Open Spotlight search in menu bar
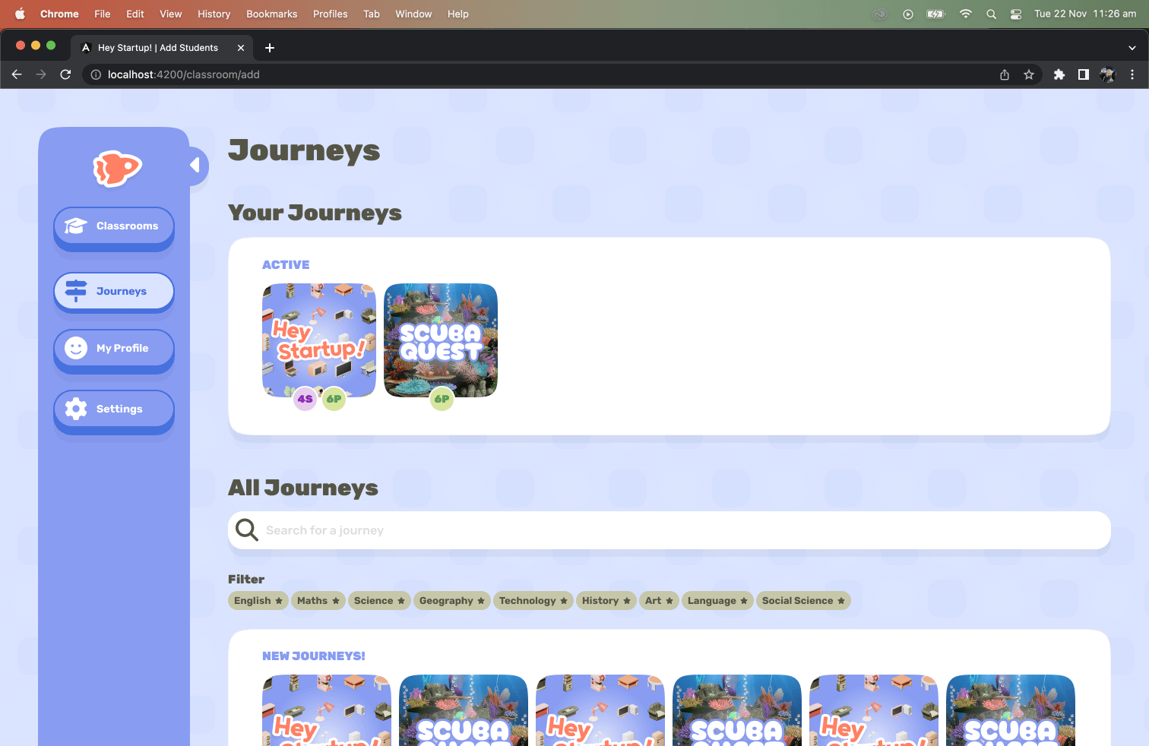This screenshot has height=746, width=1149. pos(991,14)
